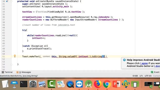Screen dimensions: 160x90
Task: Click 'BufferedReader(' in readerCountLines line
Action: (59, 19)
